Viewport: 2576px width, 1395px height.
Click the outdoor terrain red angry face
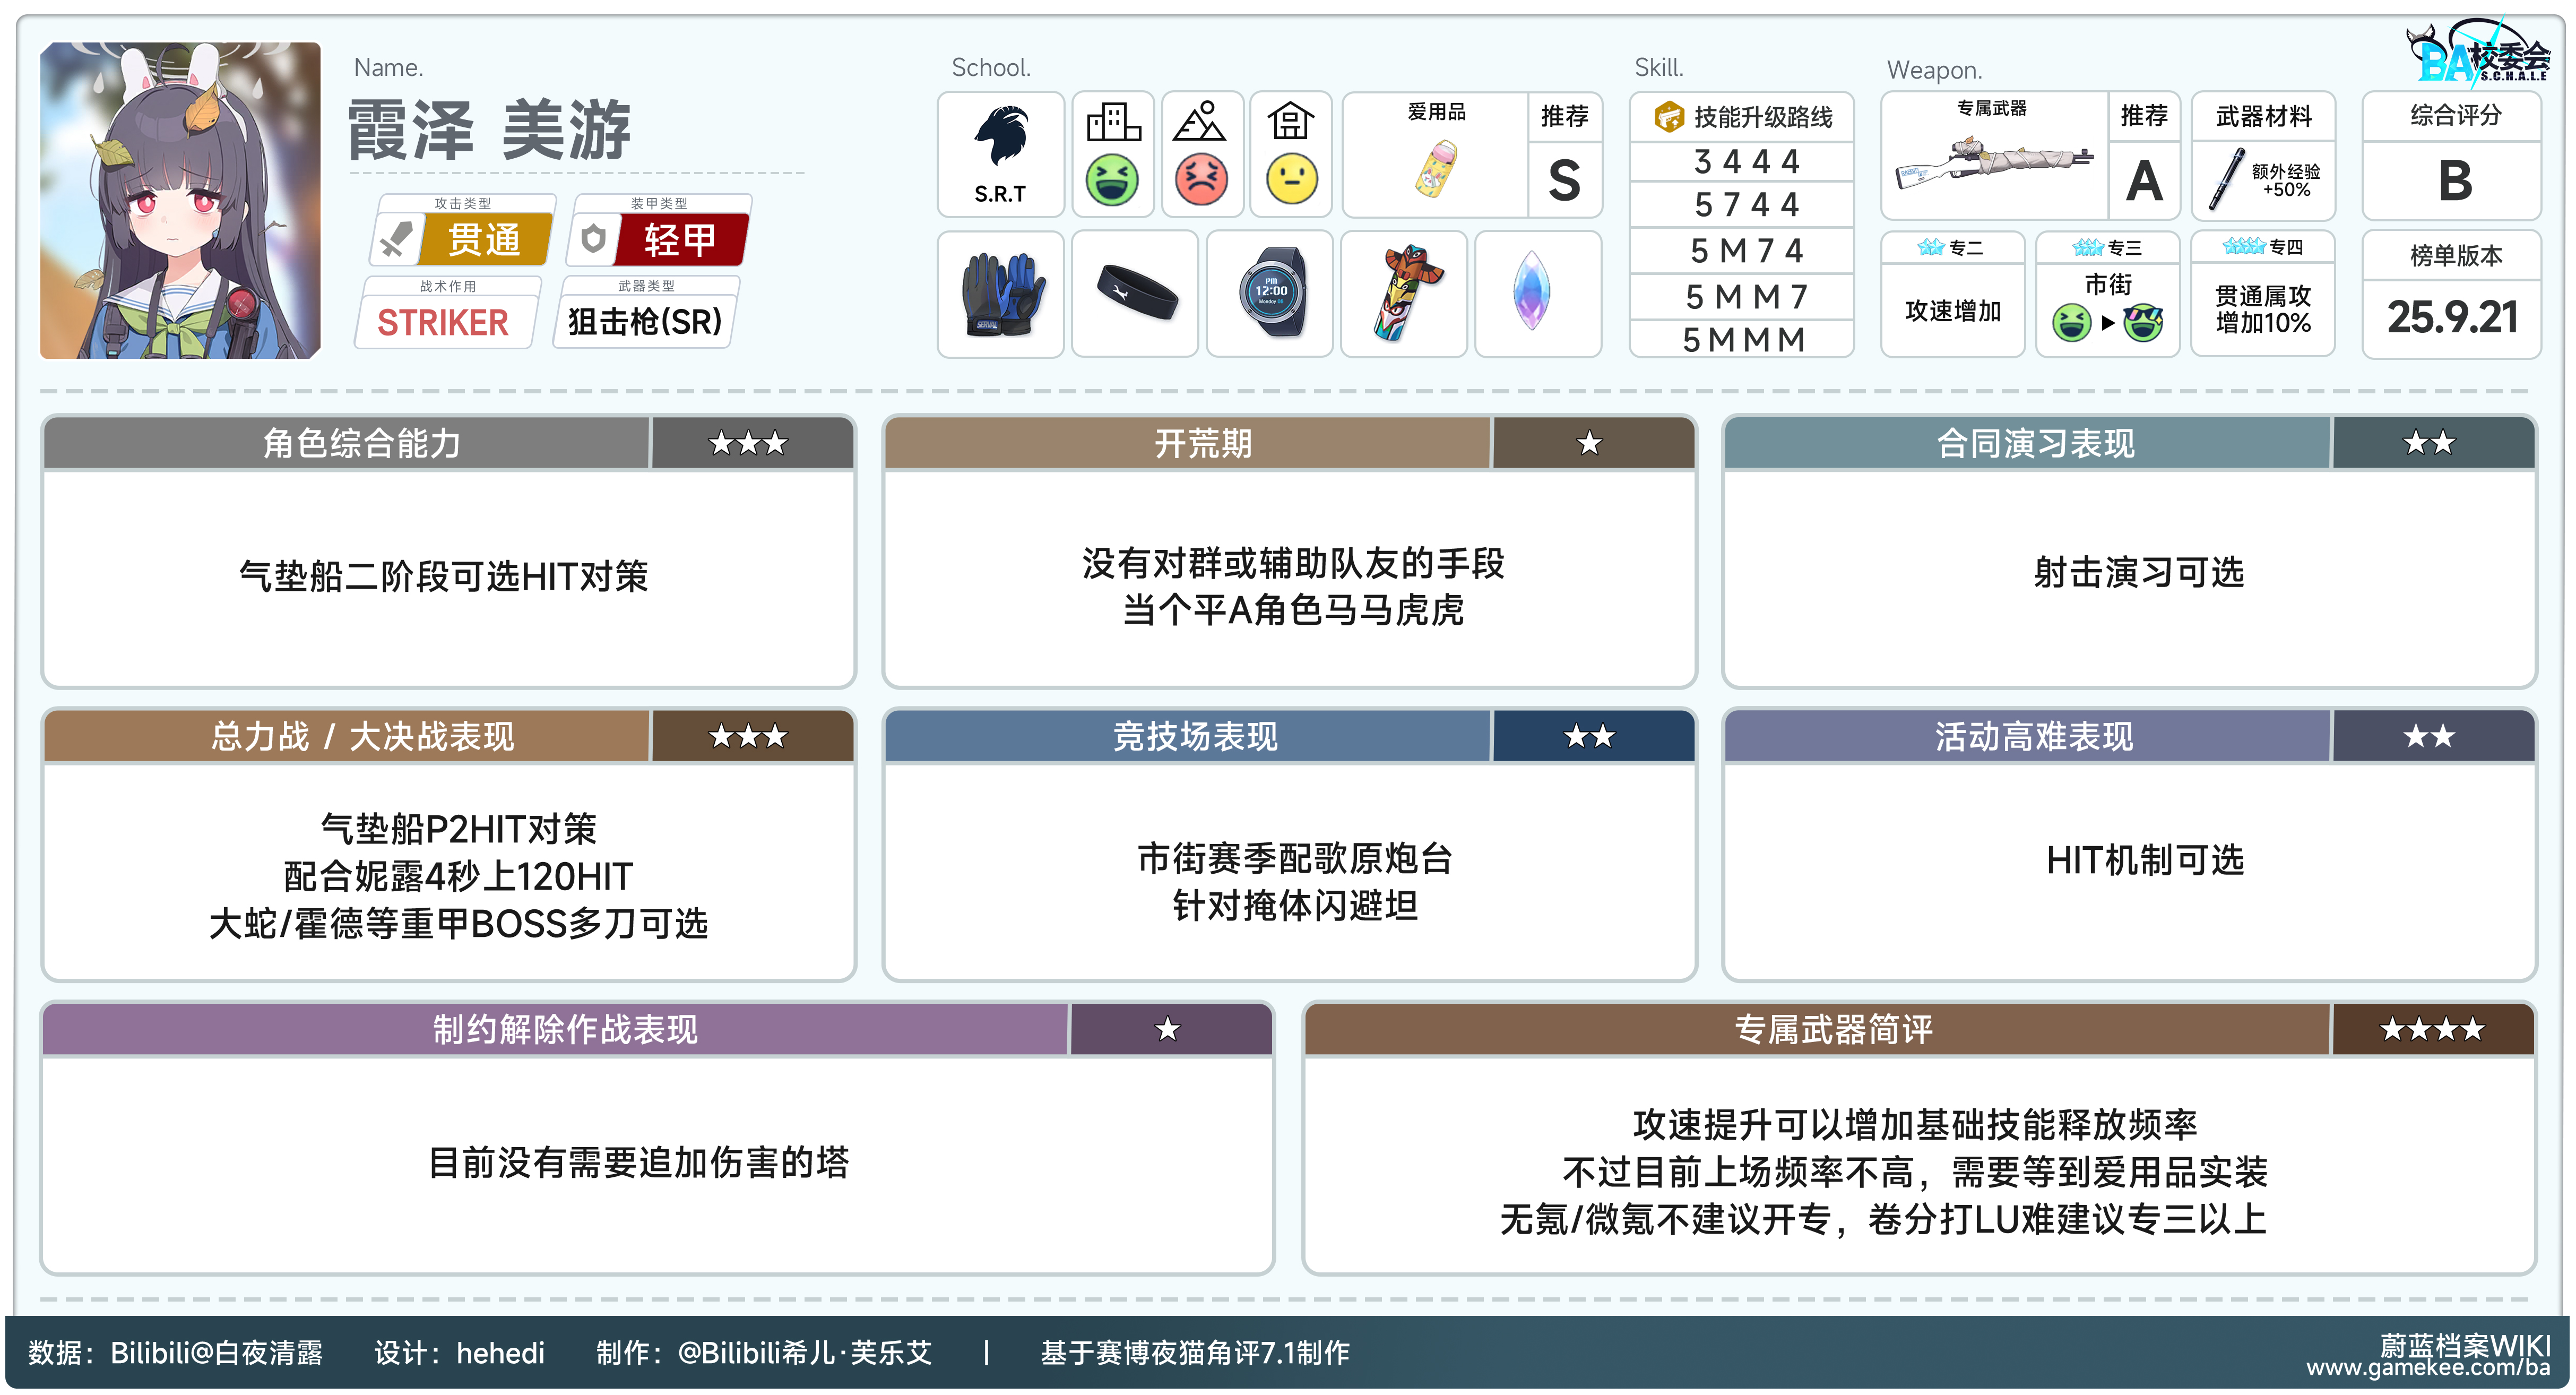point(1201,180)
